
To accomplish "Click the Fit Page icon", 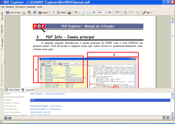I will [x=83, y=12].
